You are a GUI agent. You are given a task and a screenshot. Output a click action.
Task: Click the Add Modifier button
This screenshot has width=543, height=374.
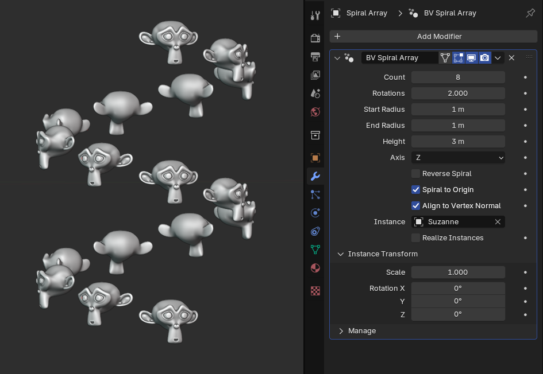pyautogui.click(x=433, y=36)
